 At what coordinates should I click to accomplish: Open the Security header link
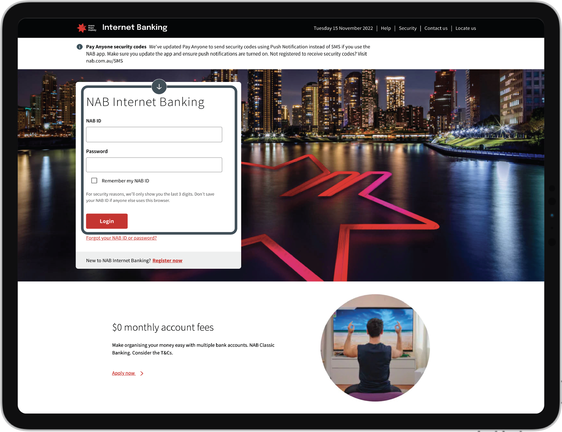pyautogui.click(x=407, y=28)
